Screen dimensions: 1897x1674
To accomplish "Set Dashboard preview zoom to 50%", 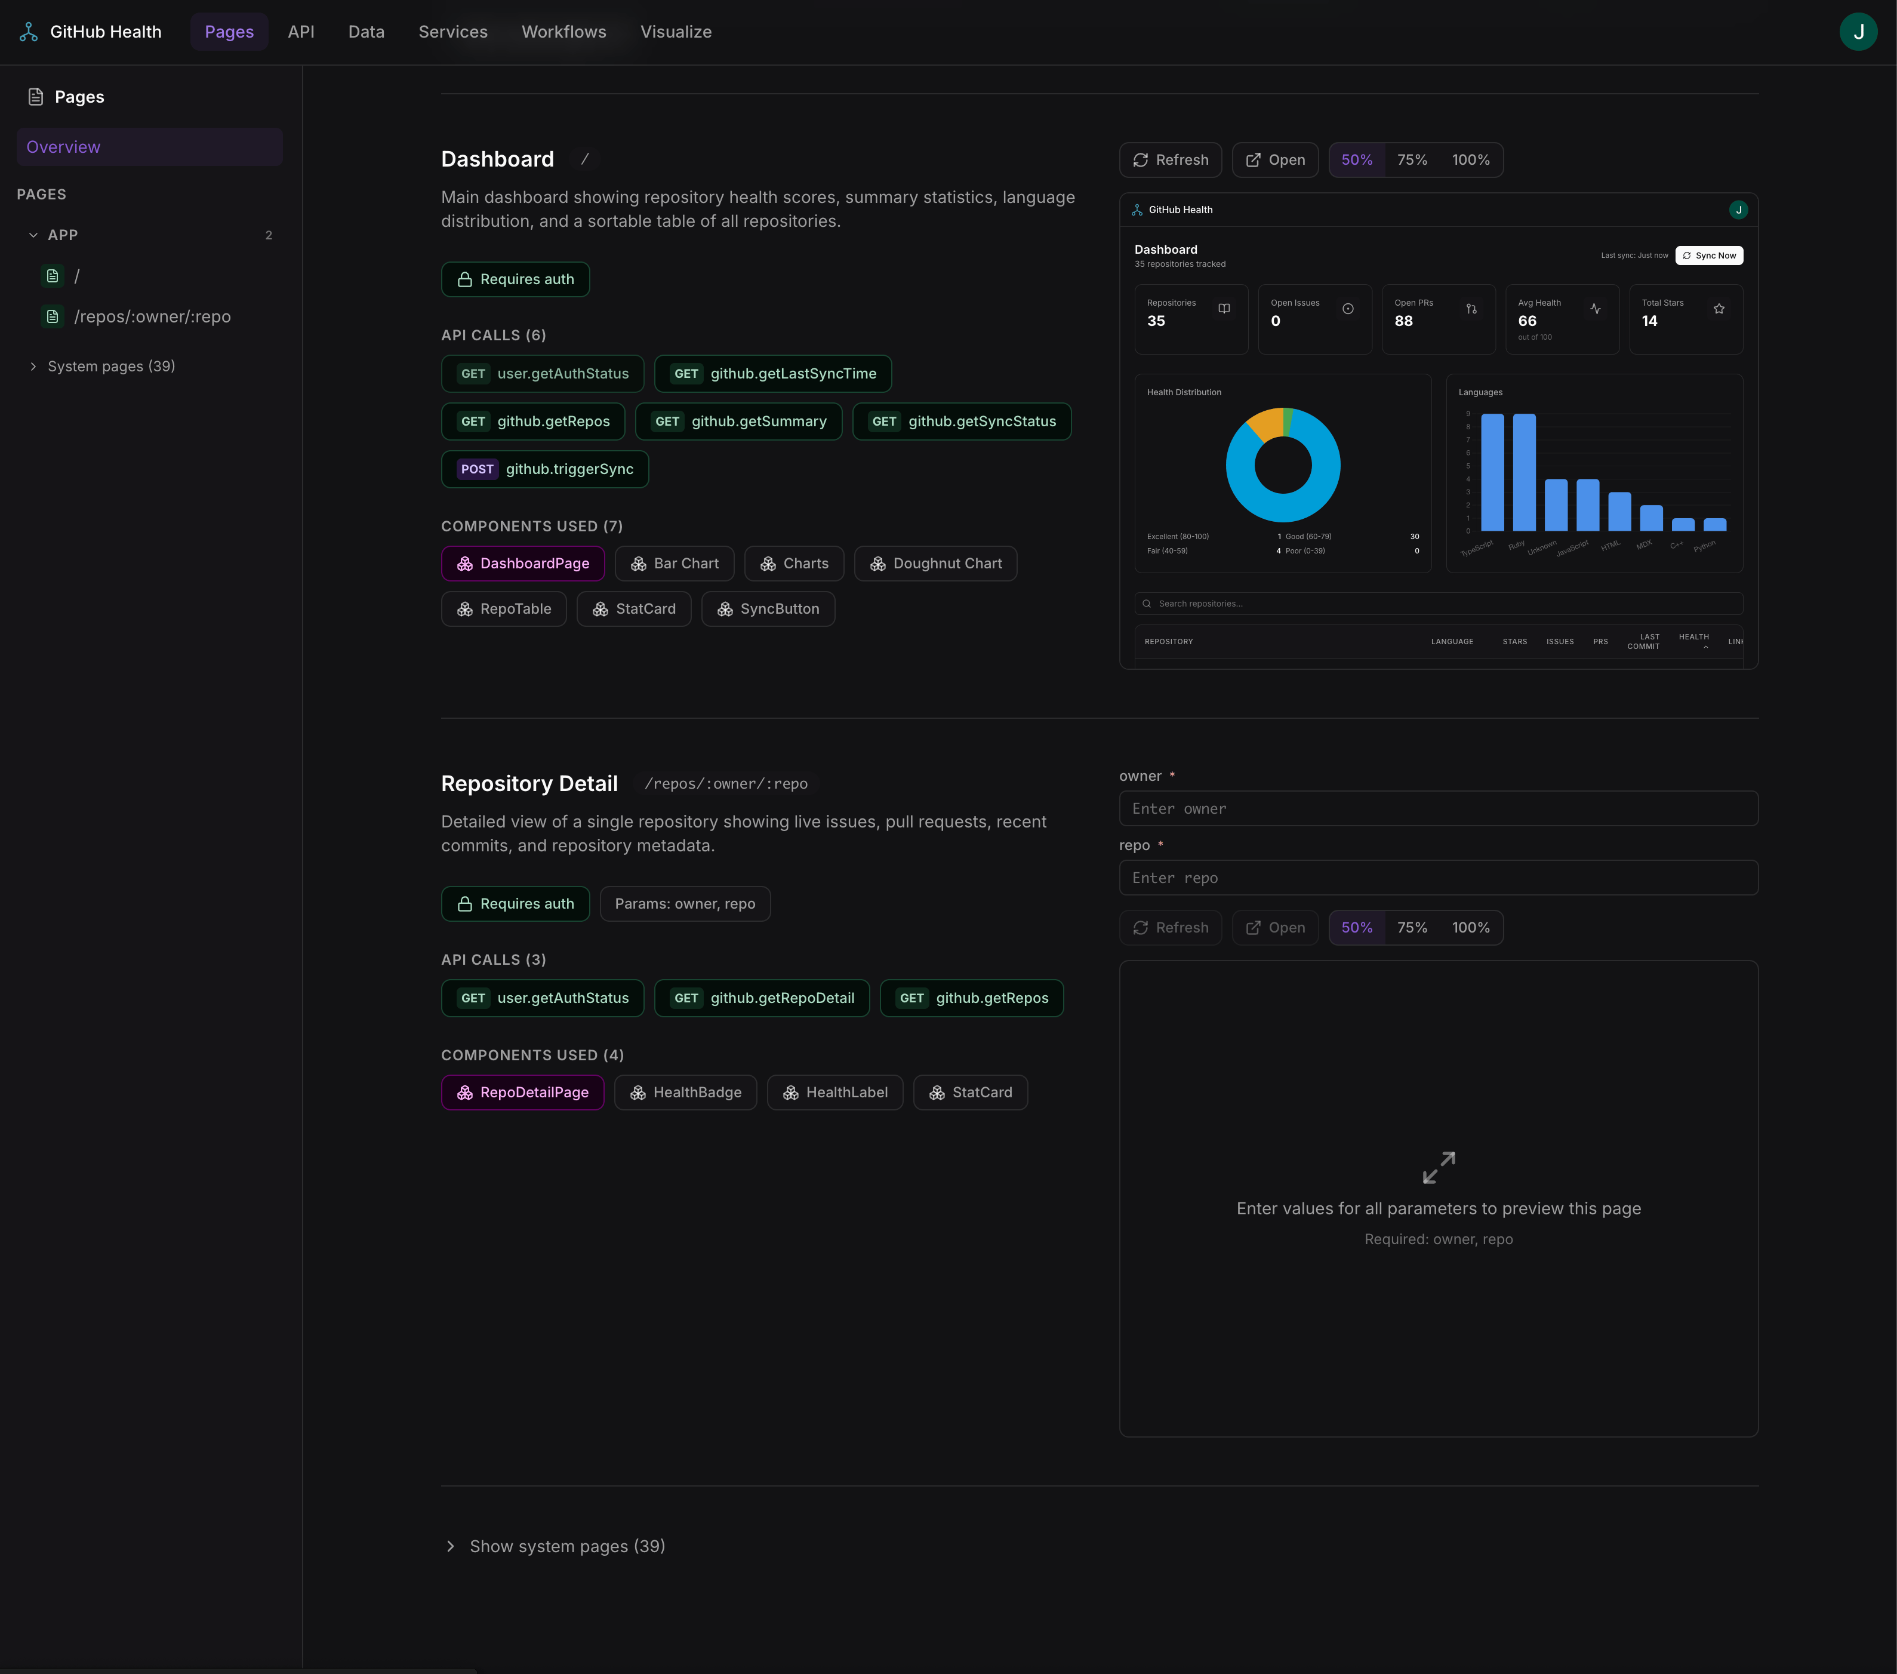I will pos(1356,159).
